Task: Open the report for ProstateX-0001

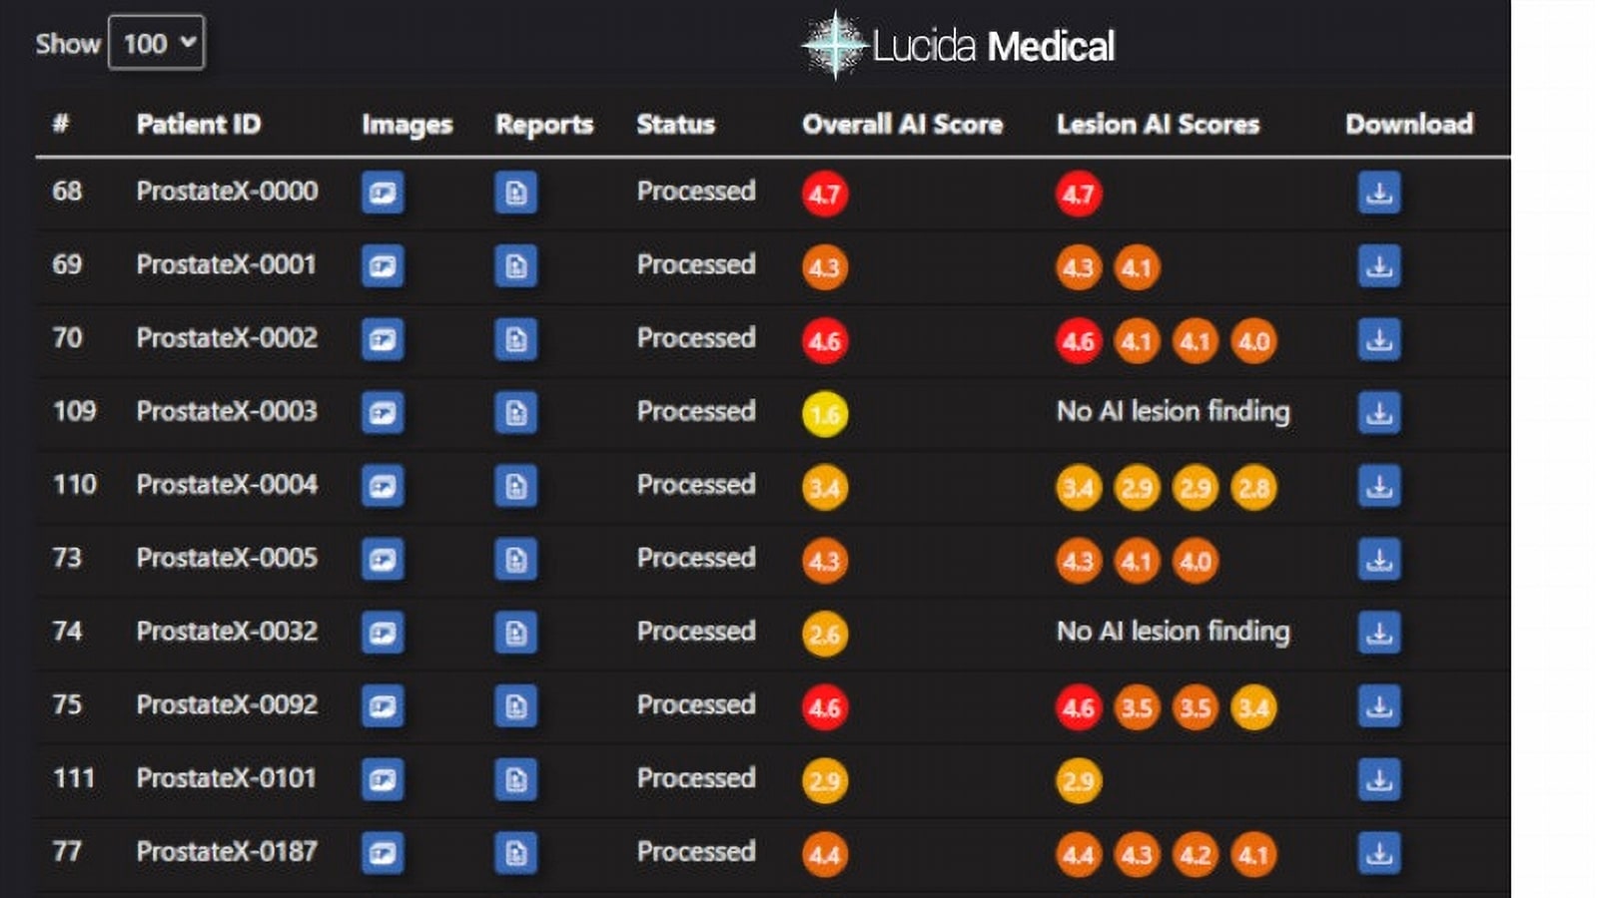Action: coord(515,266)
